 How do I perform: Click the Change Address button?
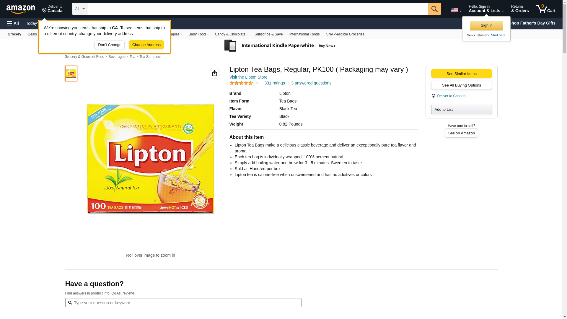click(x=146, y=45)
